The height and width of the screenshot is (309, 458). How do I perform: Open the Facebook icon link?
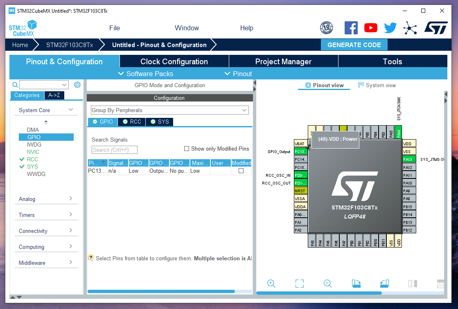(x=351, y=28)
